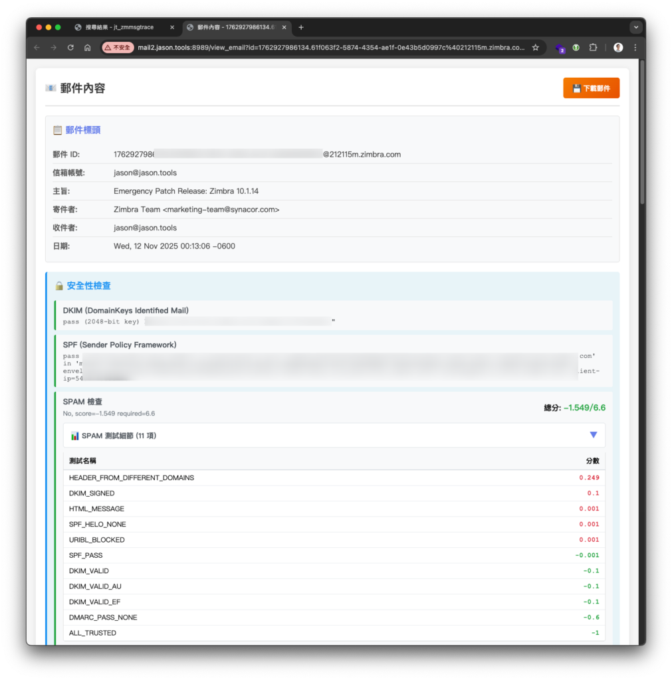The width and height of the screenshot is (672, 680).
Task: Click the 下載郵件 download button
Action: [x=591, y=88]
